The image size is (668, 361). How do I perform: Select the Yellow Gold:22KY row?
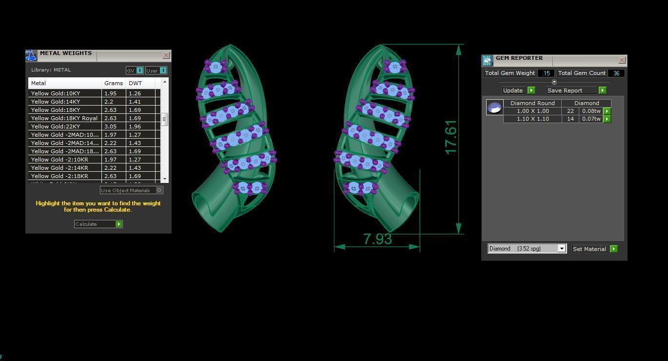94,126
